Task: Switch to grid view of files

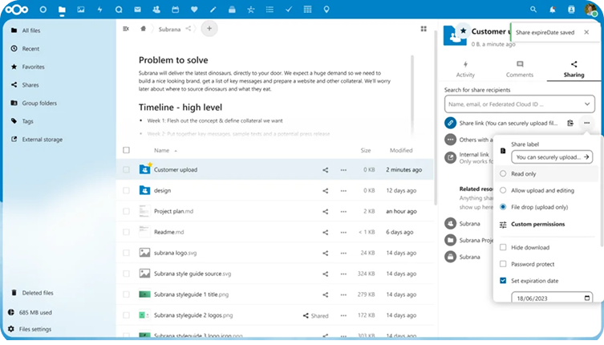Action: click(x=424, y=29)
